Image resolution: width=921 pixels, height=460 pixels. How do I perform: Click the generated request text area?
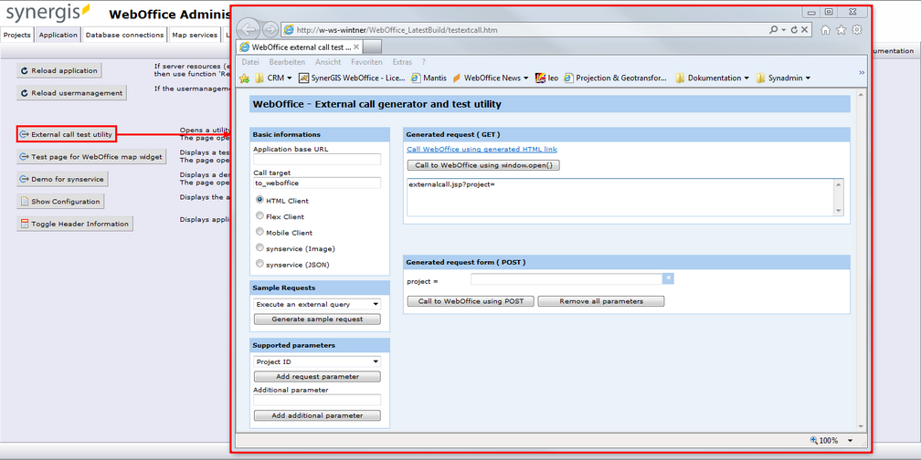coord(620,197)
